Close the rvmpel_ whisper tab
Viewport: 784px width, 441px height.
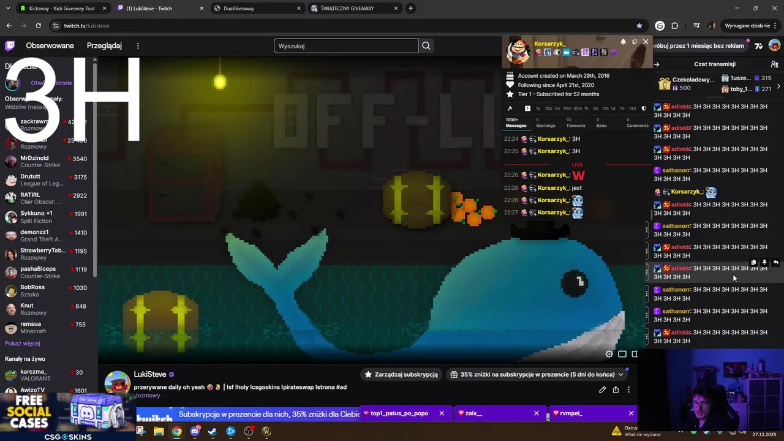(x=631, y=413)
